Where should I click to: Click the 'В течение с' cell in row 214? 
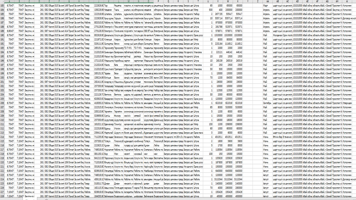point(287,137)
